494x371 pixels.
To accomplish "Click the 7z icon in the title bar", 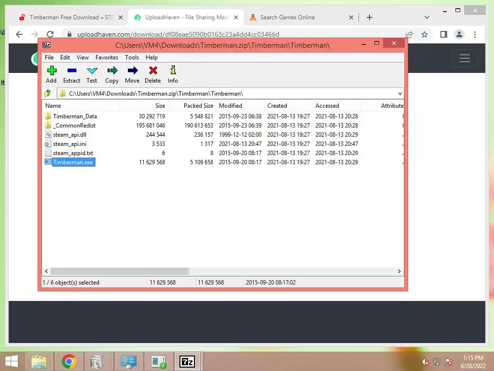I will pyautogui.click(x=46, y=45).
